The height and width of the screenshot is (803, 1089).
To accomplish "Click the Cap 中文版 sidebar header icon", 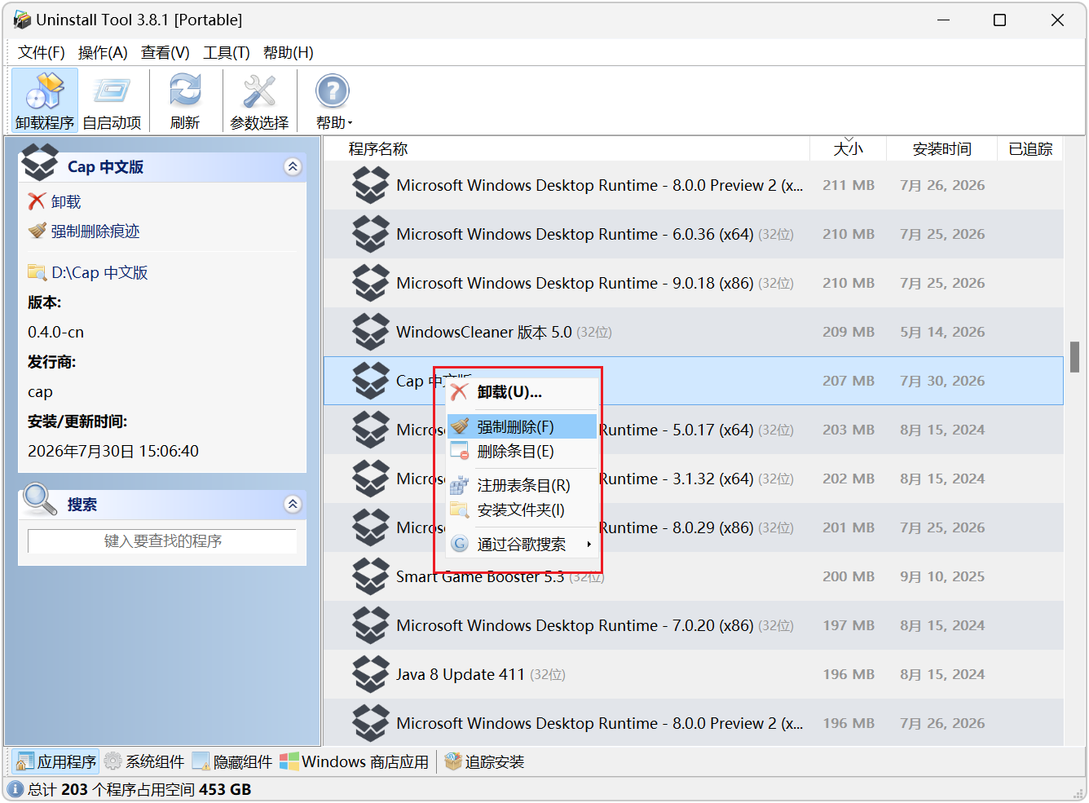I will tap(40, 161).
